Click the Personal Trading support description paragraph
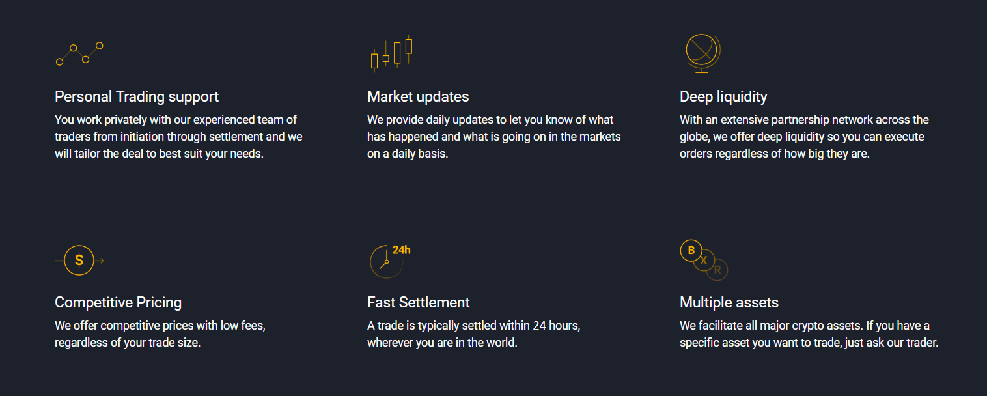 pyautogui.click(x=178, y=137)
